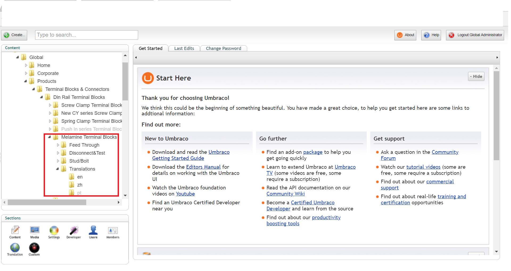Click the Global folder icon
The height and width of the screenshot is (271, 511).
[x=24, y=57]
